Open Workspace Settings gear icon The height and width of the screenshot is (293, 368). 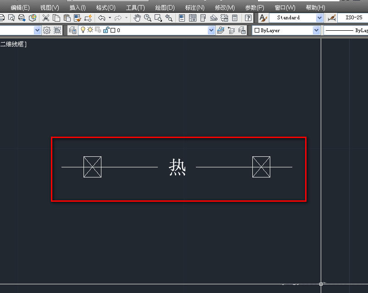point(47,30)
